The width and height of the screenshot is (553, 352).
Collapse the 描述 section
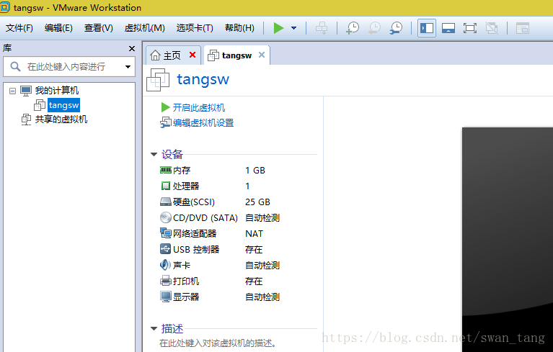[x=154, y=328]
